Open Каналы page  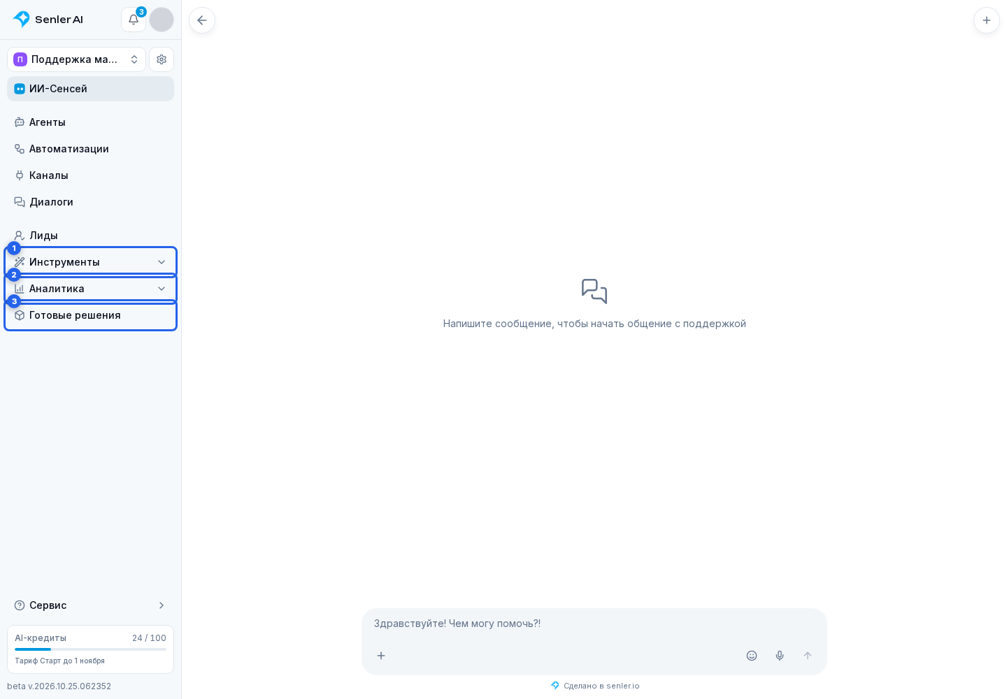[x=90, y=175]
